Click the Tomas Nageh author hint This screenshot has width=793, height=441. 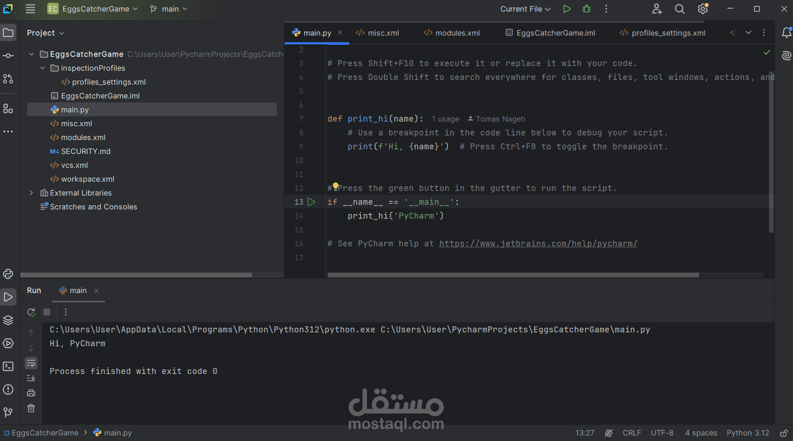pos(496,119)
